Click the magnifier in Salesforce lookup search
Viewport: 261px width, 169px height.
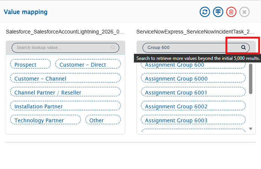coord(113,48)
